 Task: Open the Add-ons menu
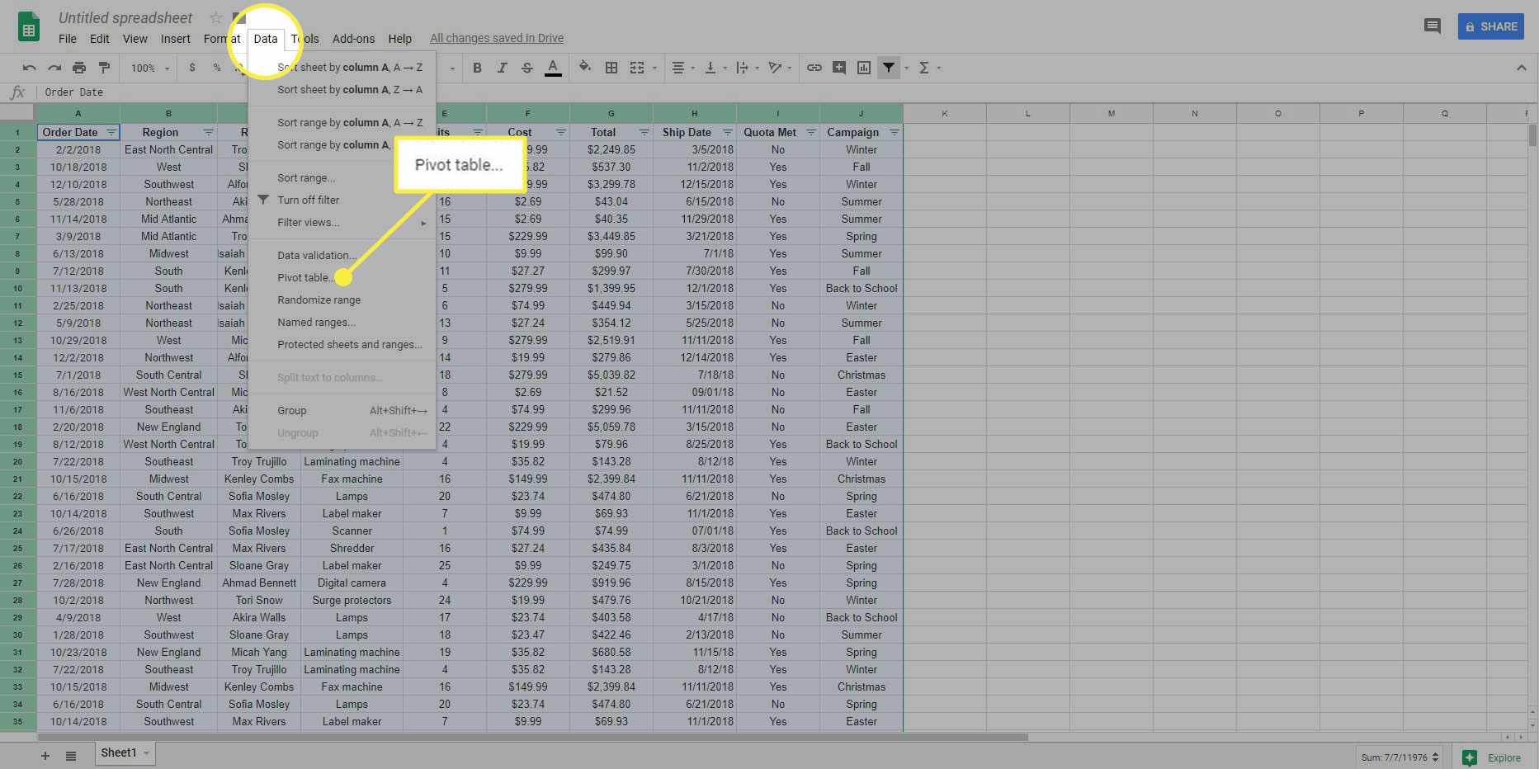coord(353,39)
